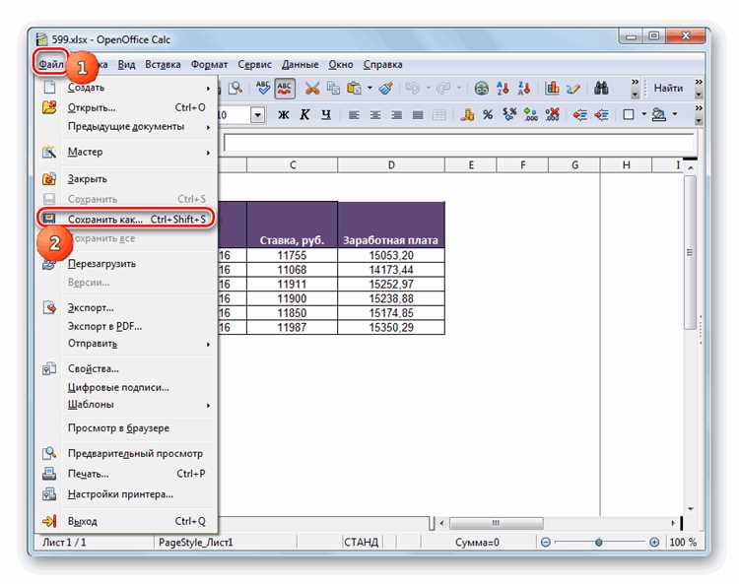Sort descending with the Z-A icon

tap(523, 88)
